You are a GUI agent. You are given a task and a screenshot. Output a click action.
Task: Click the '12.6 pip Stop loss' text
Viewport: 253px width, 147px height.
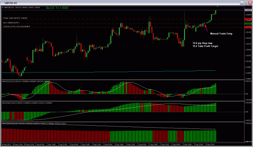click(202, 43)
